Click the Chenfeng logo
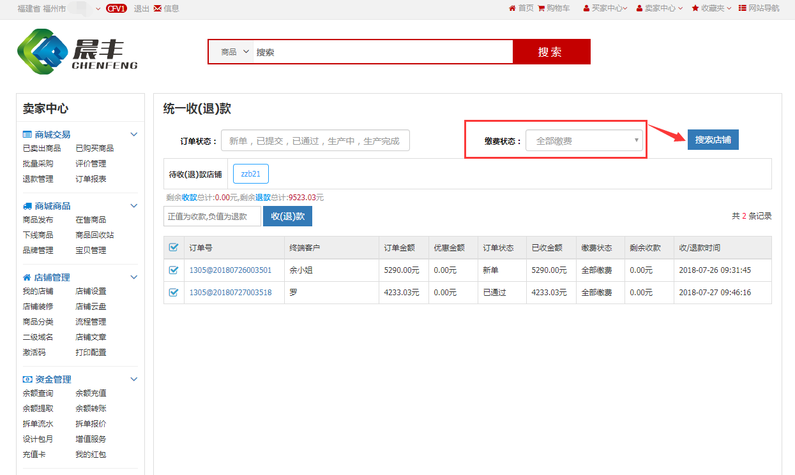The width and height of the screenshot is (795, 475). point(77,52)
